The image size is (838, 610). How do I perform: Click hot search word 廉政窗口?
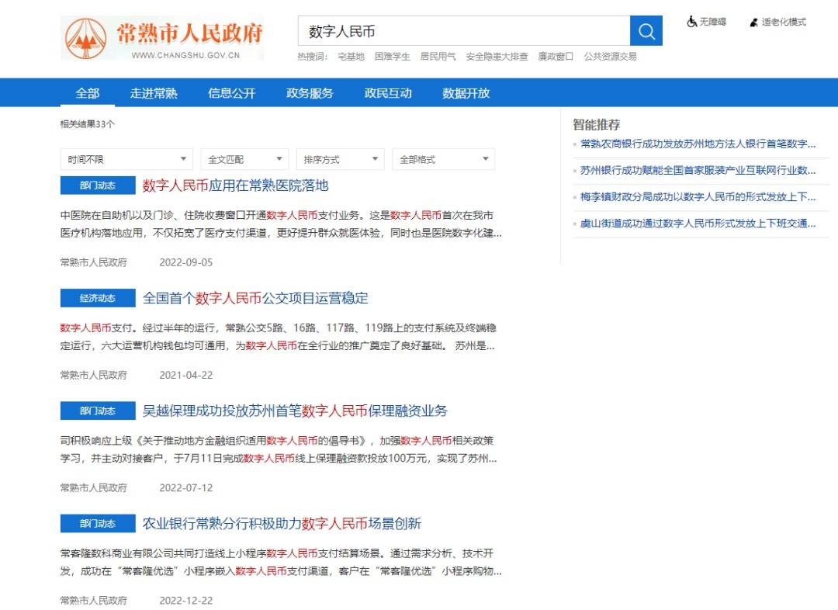point(556,57)
